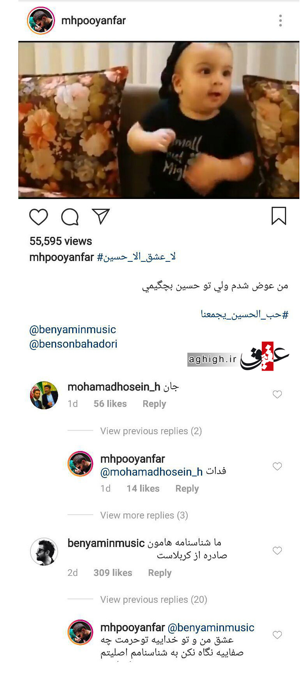This screenshot has width=306, height=682.
Task: Reply to mohamadhosein_h's comment
Action: point(154,404)
